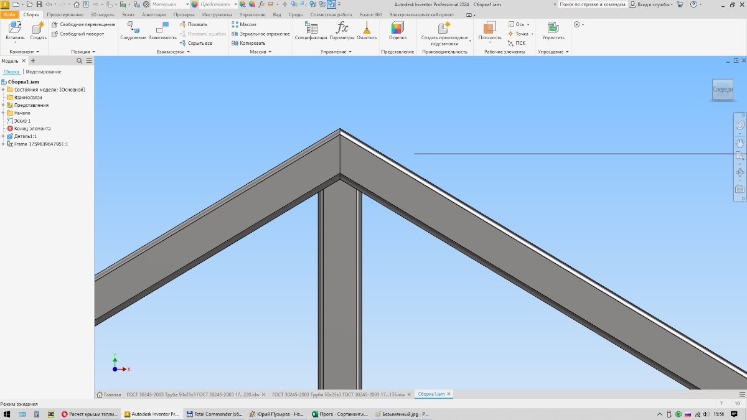Click the help search input field
This screenshot has height=420, width=747.
(x=590, y=4)
